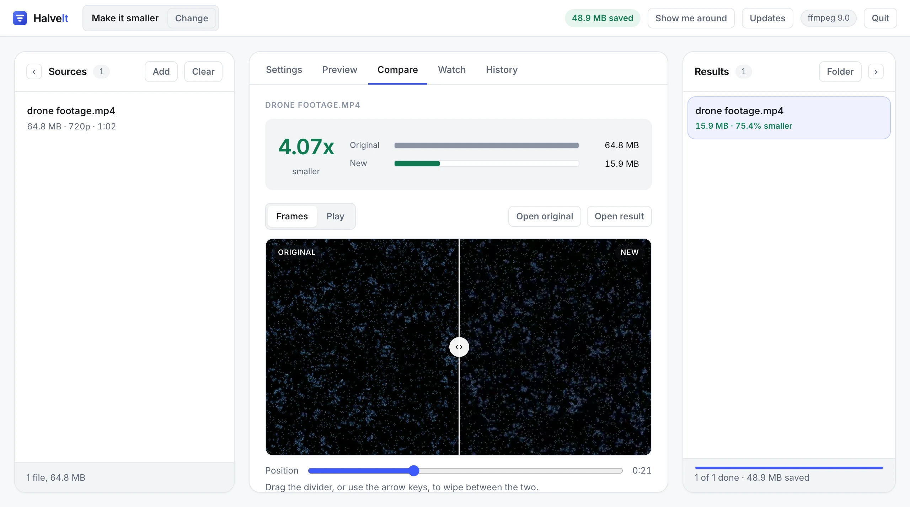Open the Settings tab

coord(284,70)
